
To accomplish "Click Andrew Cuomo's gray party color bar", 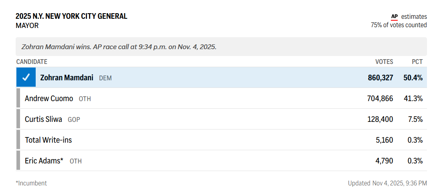I will (x=18, y=98).
